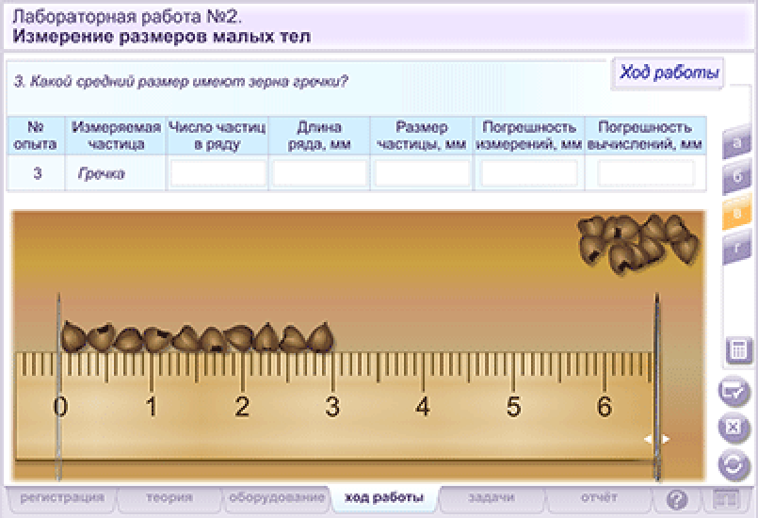The image size is (758, 518).
Task: Open the 'оборудование' tab
Action: (277, 498)
